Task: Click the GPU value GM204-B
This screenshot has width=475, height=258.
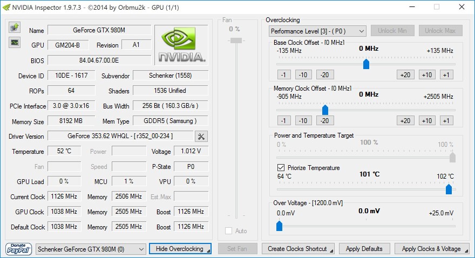Action: point(68,45)
